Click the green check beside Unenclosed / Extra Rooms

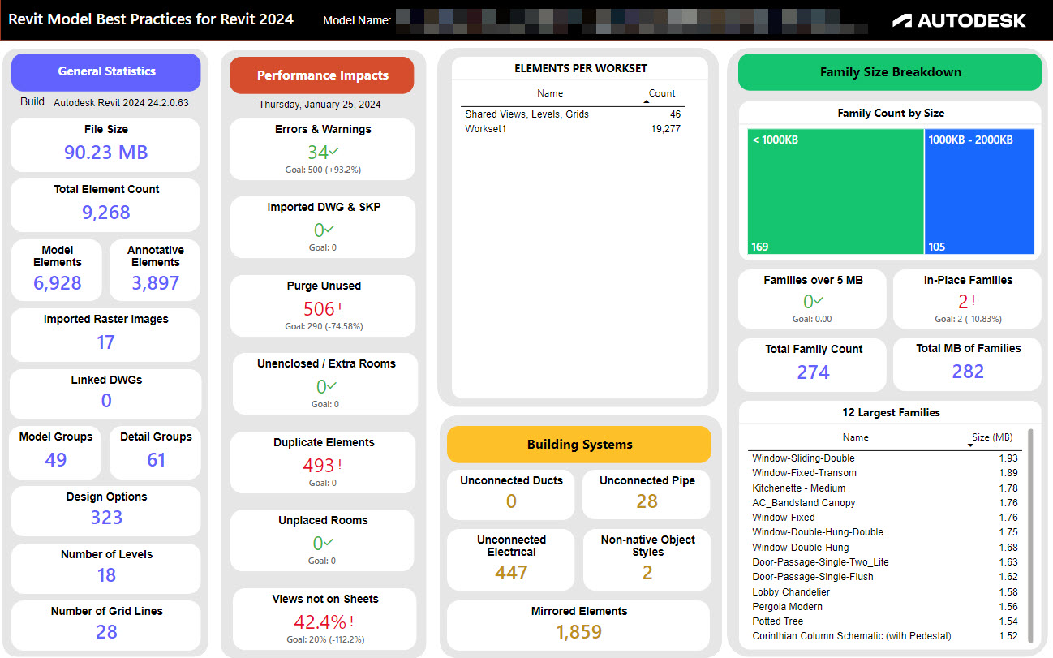coord(333,386)
